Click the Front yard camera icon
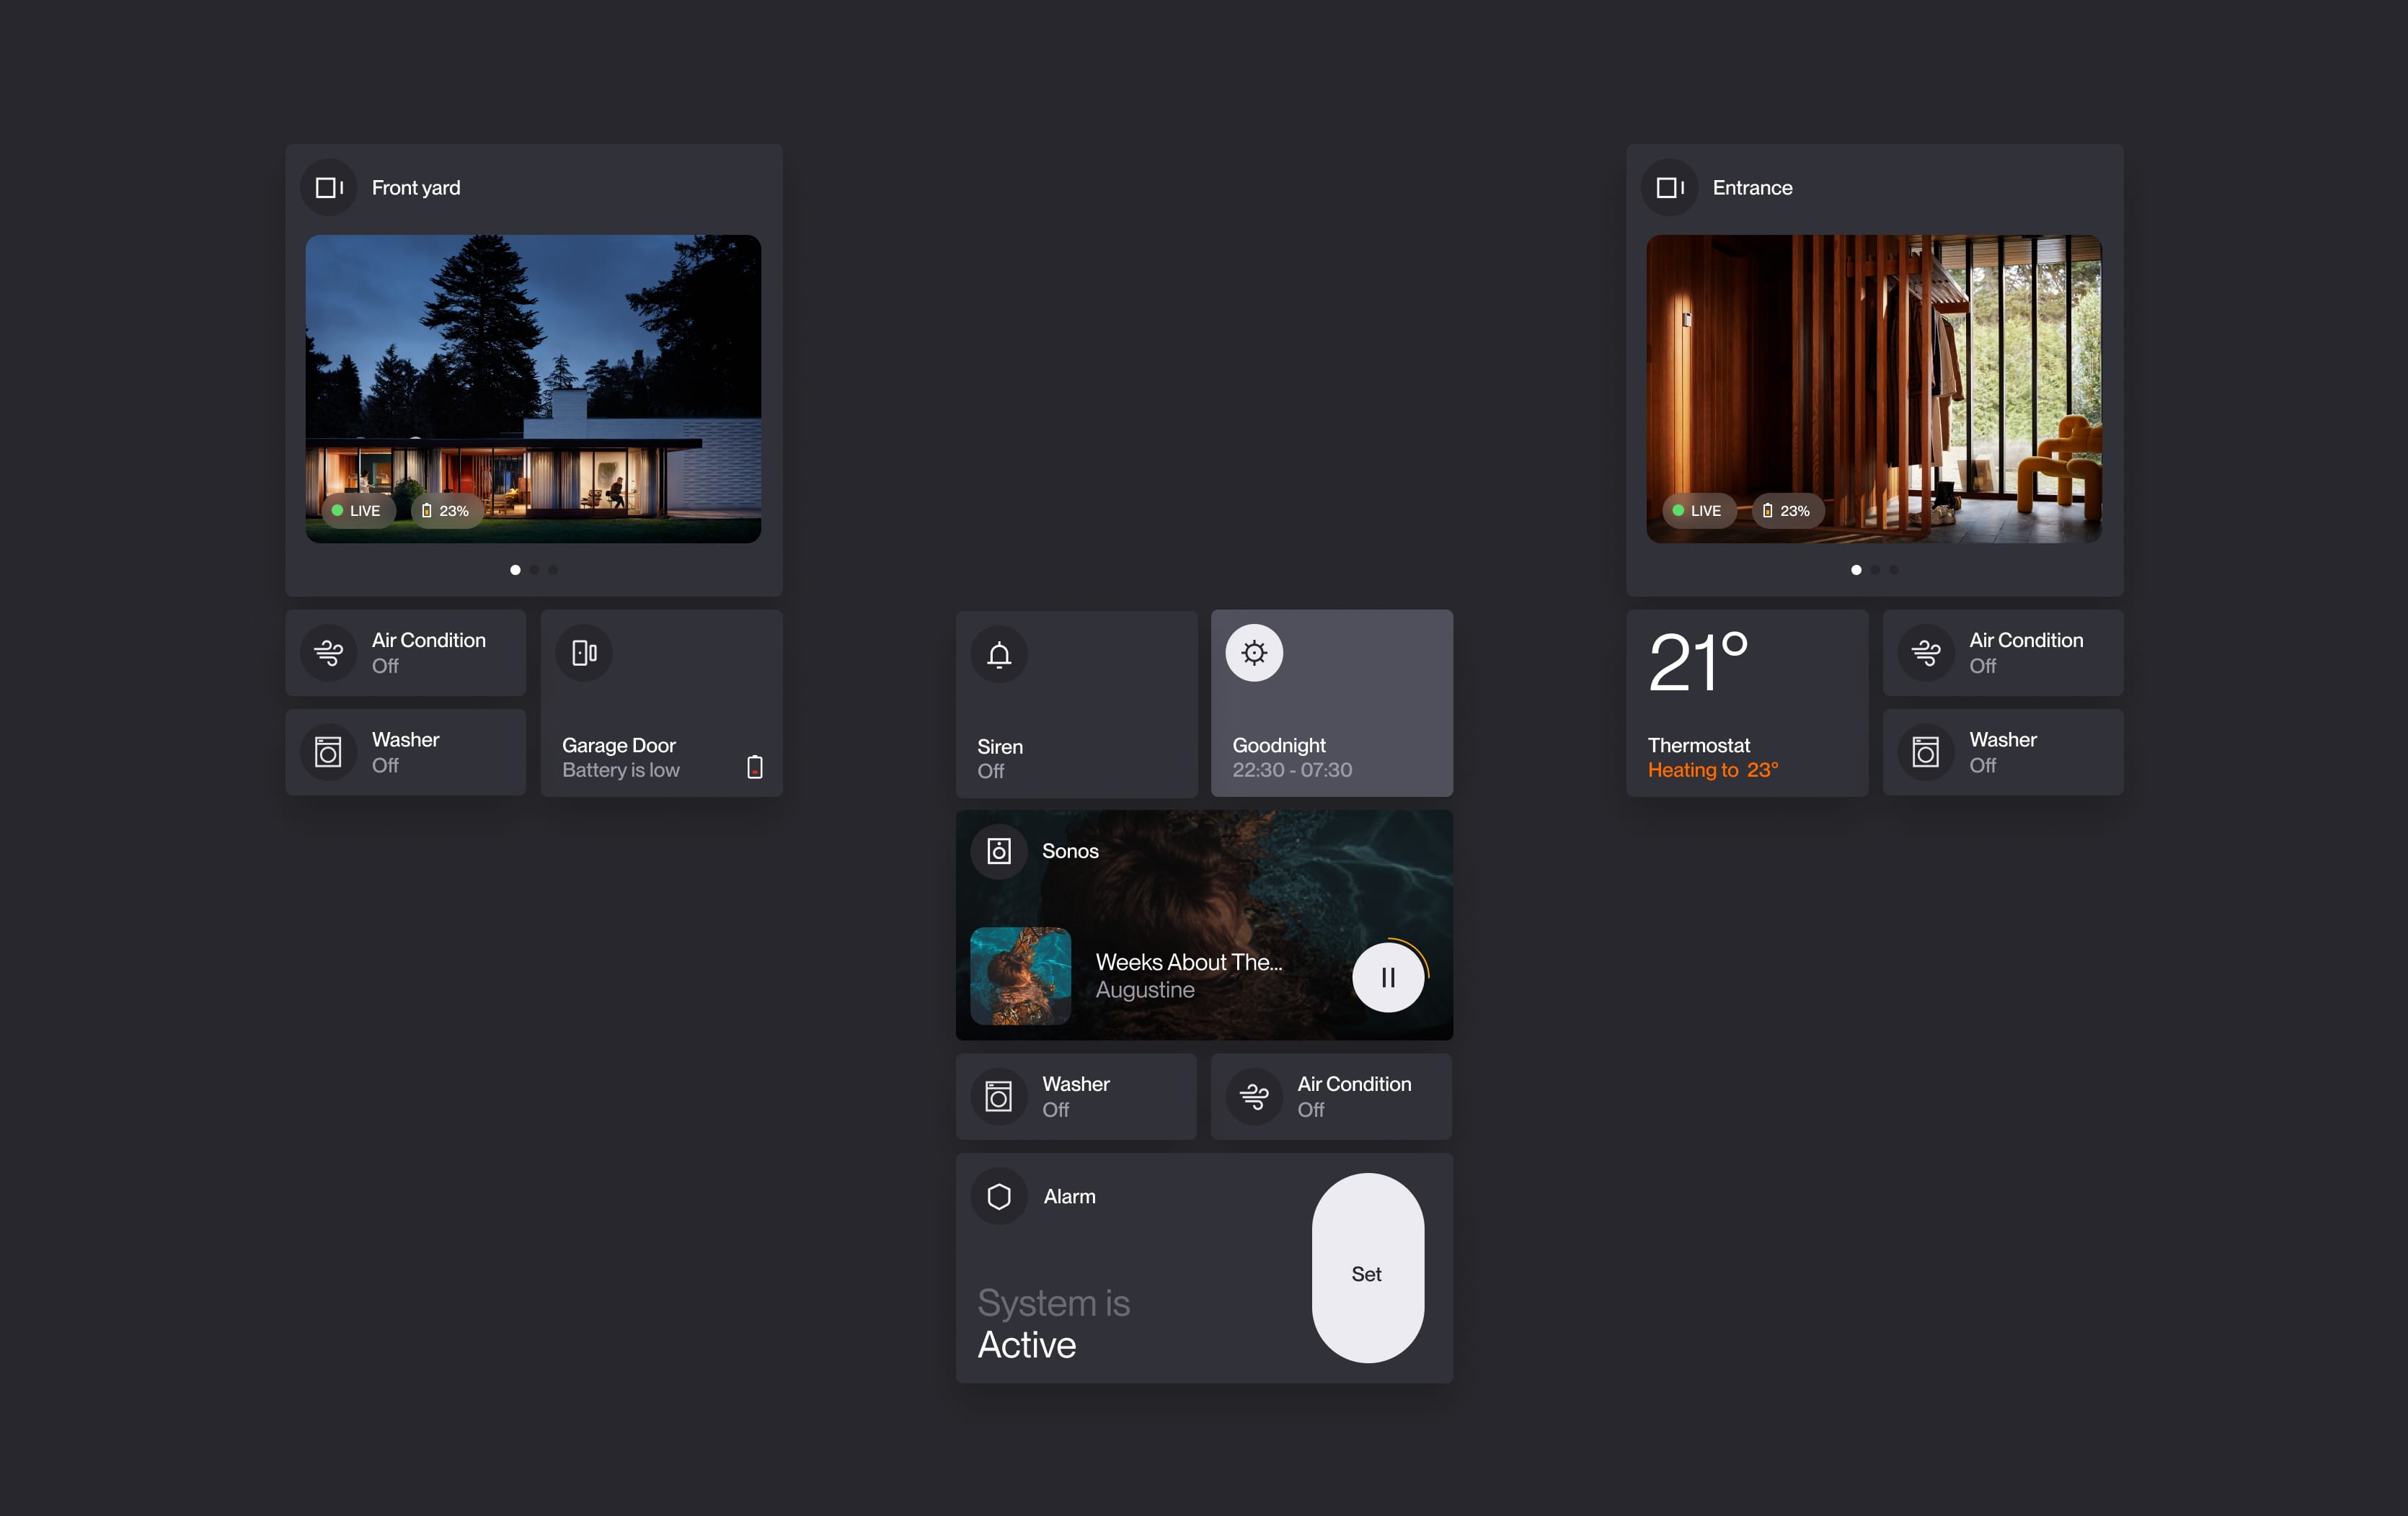Viewport: 2408px width, 1516px height. pyautogui.click(x=329, y=188)
